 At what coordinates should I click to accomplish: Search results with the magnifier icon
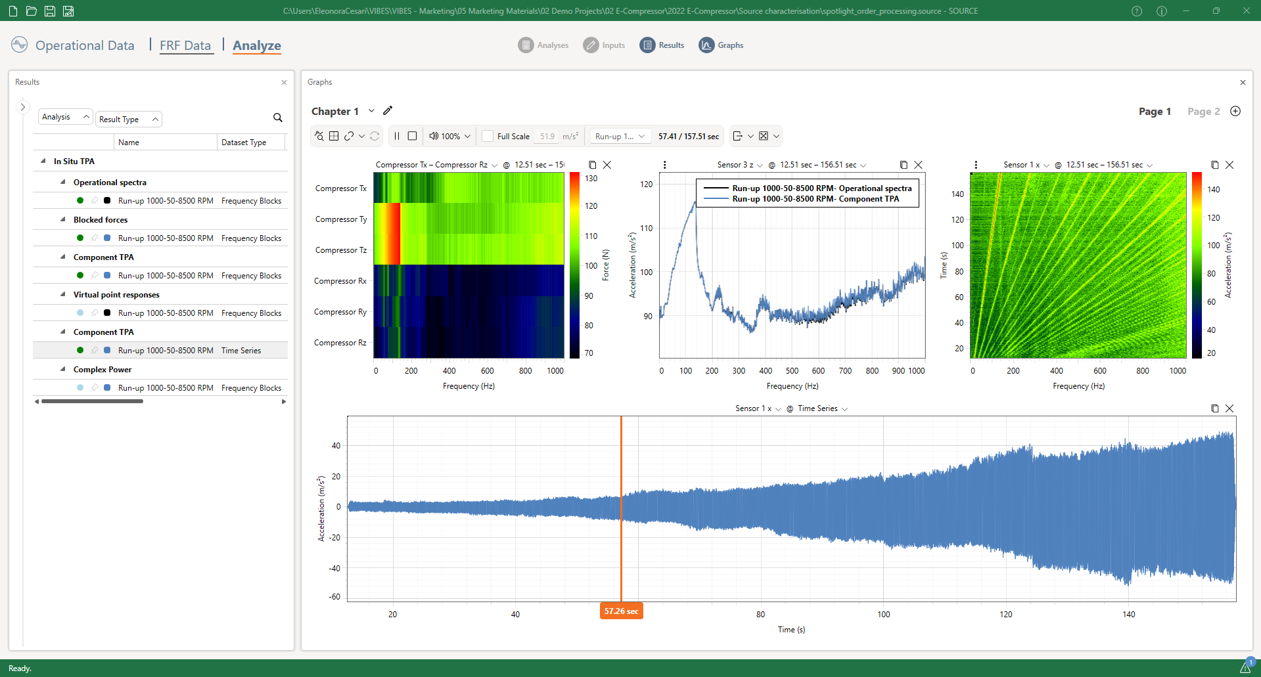(x=277, y=118)
